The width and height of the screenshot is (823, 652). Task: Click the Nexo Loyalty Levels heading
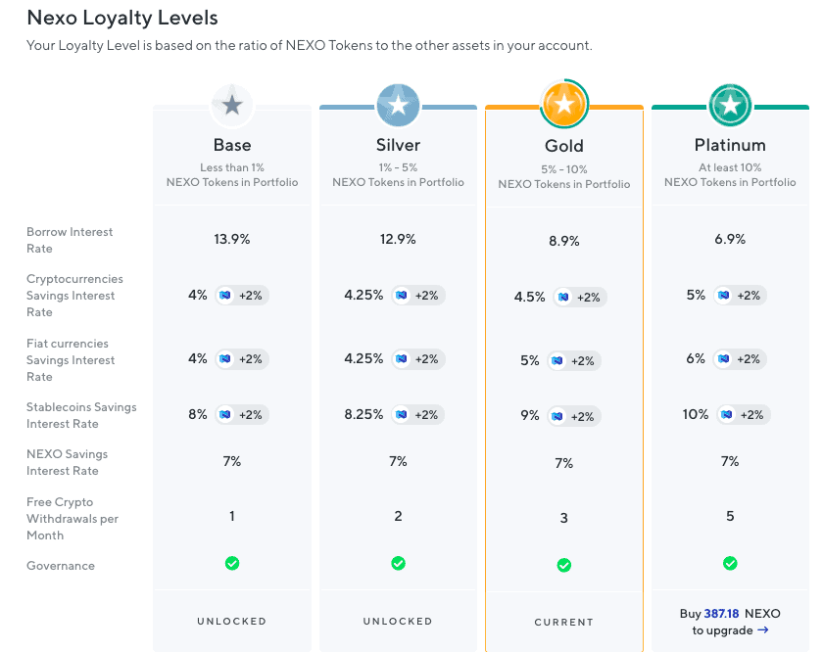(122, 18)
